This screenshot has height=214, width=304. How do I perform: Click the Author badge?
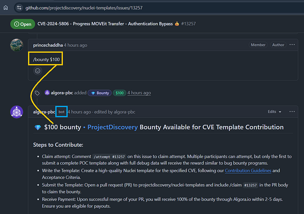(x=278, y=45)
